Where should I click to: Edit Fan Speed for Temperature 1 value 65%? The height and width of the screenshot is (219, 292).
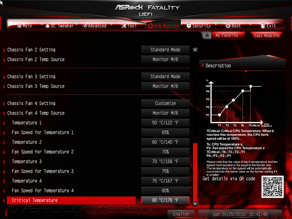click(165, 132)
